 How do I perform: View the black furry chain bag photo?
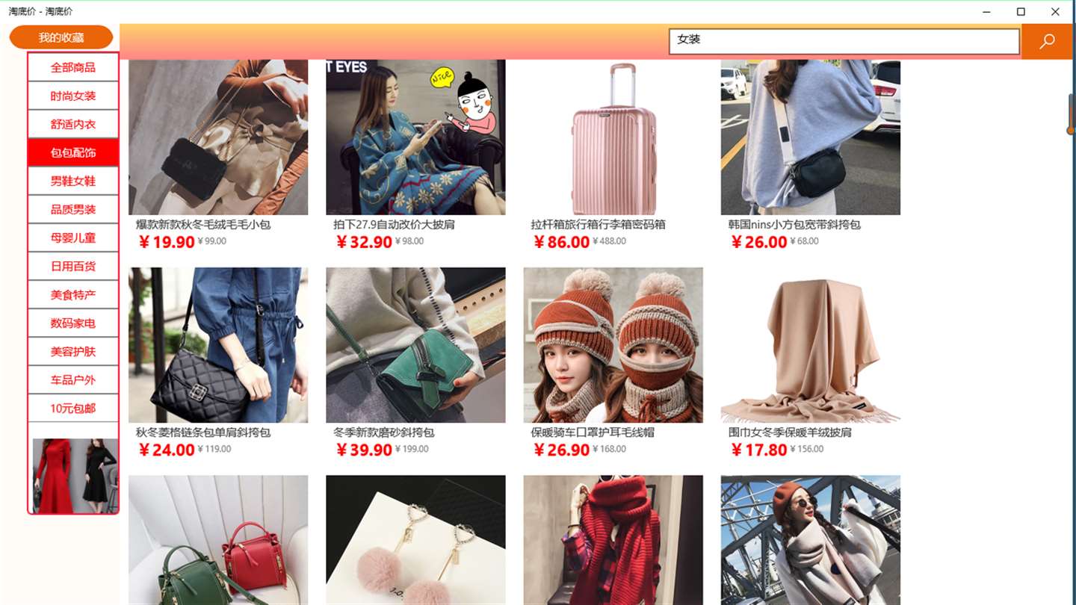218,137
